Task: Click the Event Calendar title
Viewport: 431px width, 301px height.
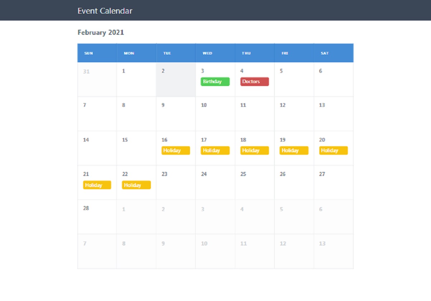Action: tap(105, 11)
